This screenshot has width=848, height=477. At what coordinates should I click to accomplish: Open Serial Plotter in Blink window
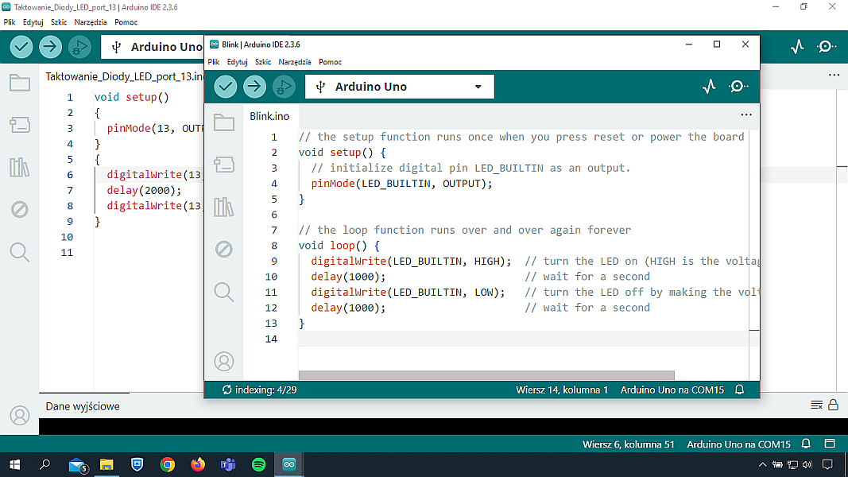click(709, 87)
